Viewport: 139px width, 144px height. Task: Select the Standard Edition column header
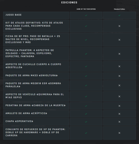(x=119, y=9)
